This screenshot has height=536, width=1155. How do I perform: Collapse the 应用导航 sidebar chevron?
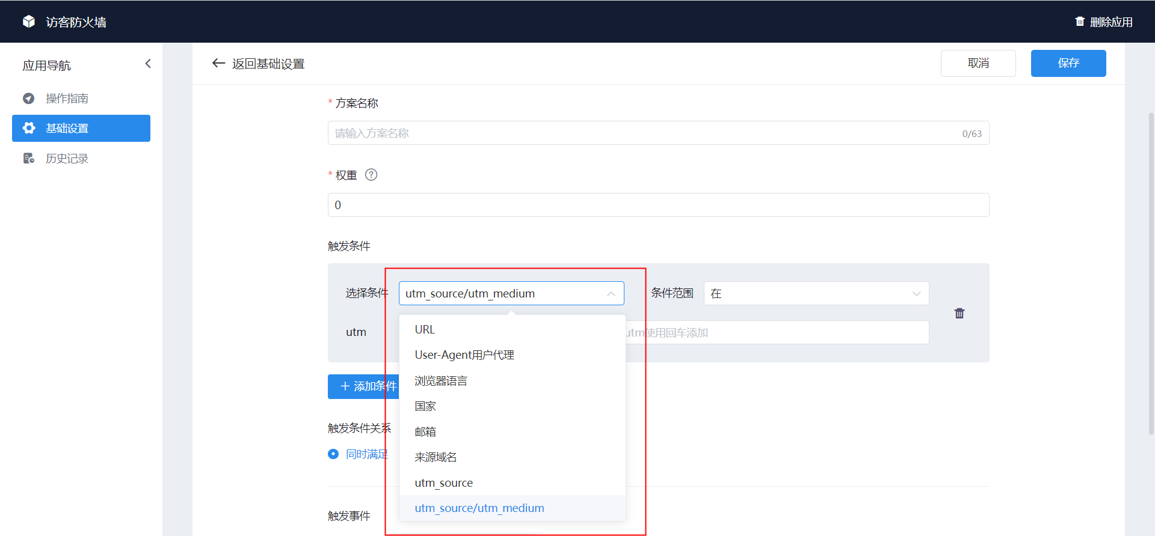click(x=148, y=64)
